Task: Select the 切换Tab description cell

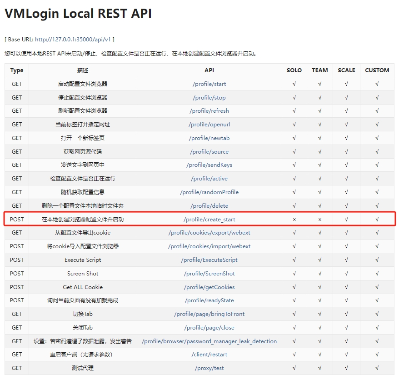Action: (83, 314)
